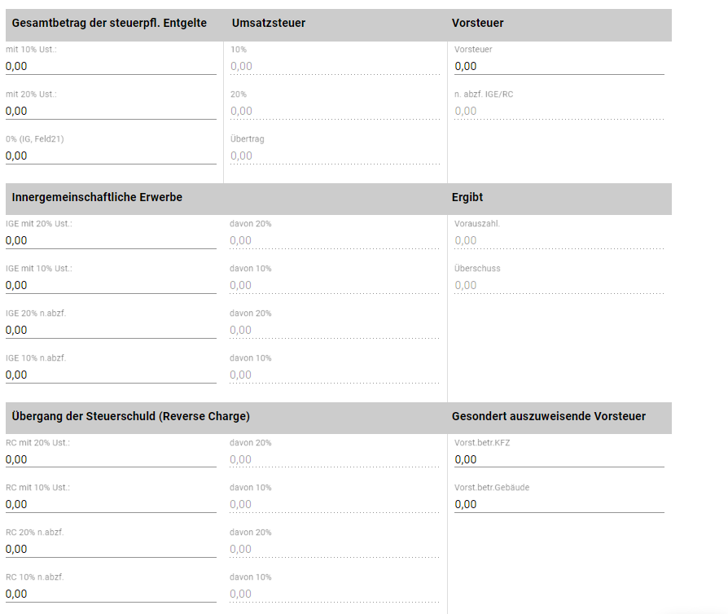Viewport: 728px width, 614px height.
Task: Click the 'Vorst.betr.Gebäude' amount field
Action: click(559, 504)
